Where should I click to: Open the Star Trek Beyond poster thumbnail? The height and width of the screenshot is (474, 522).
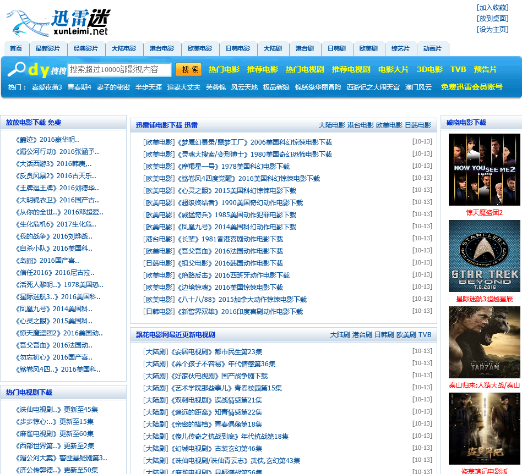(485, 256)
